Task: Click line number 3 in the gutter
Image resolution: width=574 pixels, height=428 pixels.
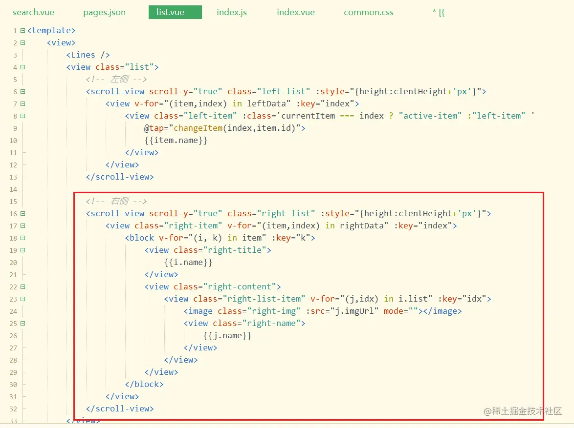Action: [15, 55]
